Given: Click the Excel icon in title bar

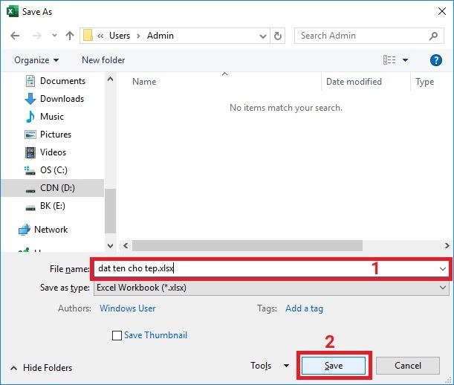Looking at the screenshot, I should pyautogui.click(x=12, y=12).
